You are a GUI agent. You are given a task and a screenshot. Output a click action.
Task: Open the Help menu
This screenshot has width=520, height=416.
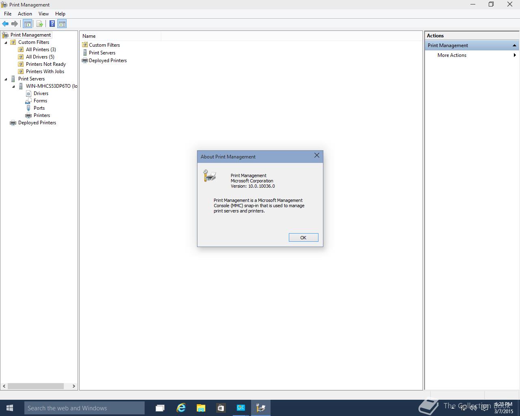coord(60,14)
